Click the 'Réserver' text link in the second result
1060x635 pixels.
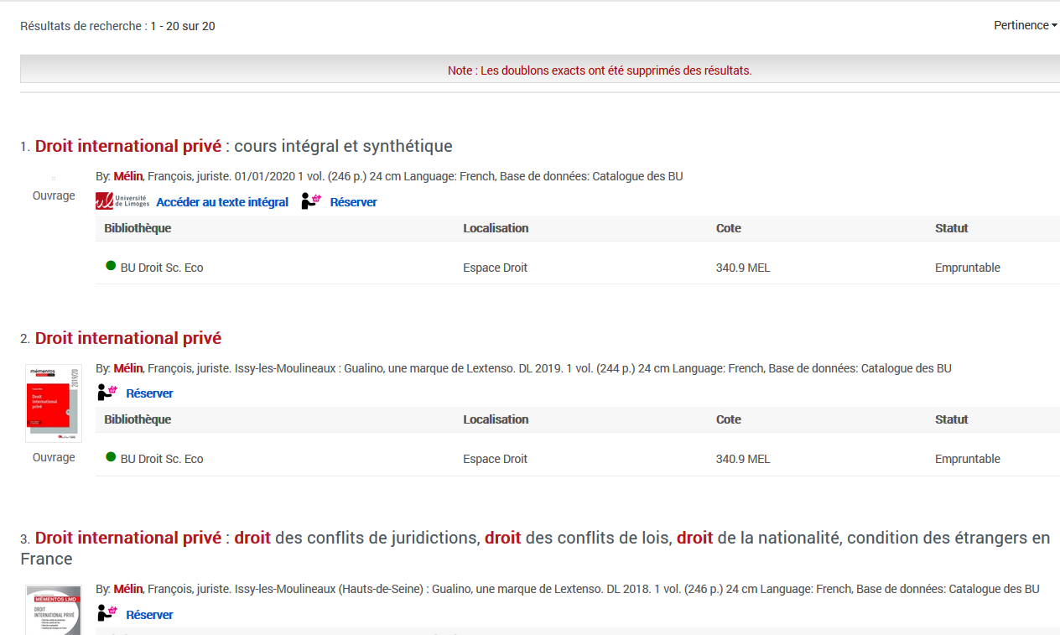pyautogui.click(x=149, y=393)
